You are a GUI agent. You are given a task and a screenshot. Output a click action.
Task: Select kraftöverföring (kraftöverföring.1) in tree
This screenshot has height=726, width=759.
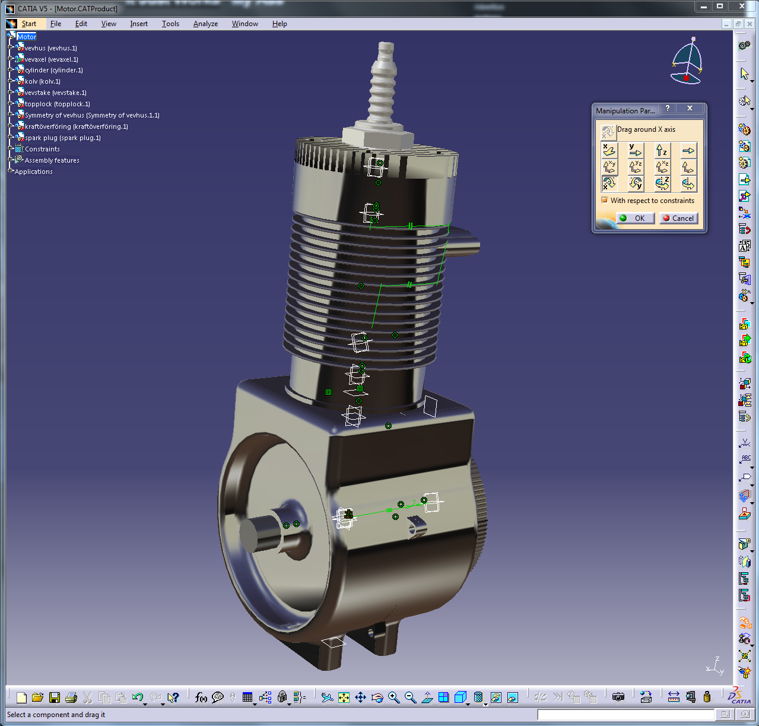[x=77, y=126]
